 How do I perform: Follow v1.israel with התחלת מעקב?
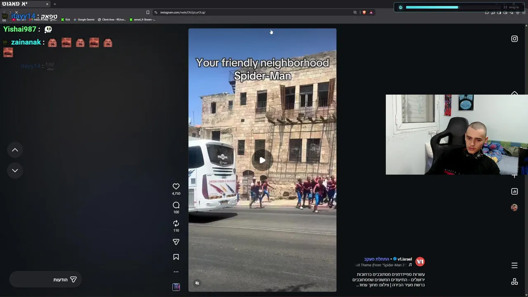coord(377,259)
